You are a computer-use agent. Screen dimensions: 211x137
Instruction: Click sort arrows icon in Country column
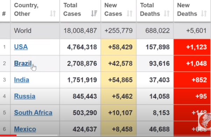(x=53, y=14)
